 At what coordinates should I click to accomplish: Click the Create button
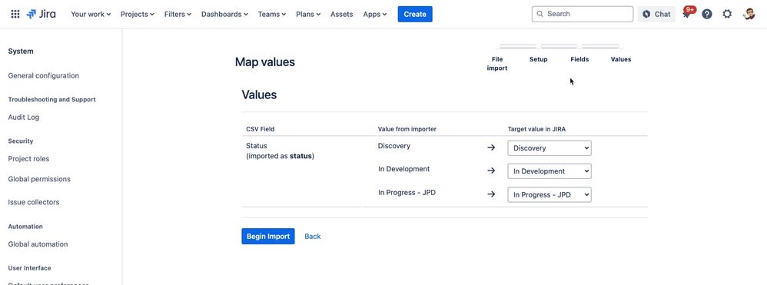tap(415, 14)
